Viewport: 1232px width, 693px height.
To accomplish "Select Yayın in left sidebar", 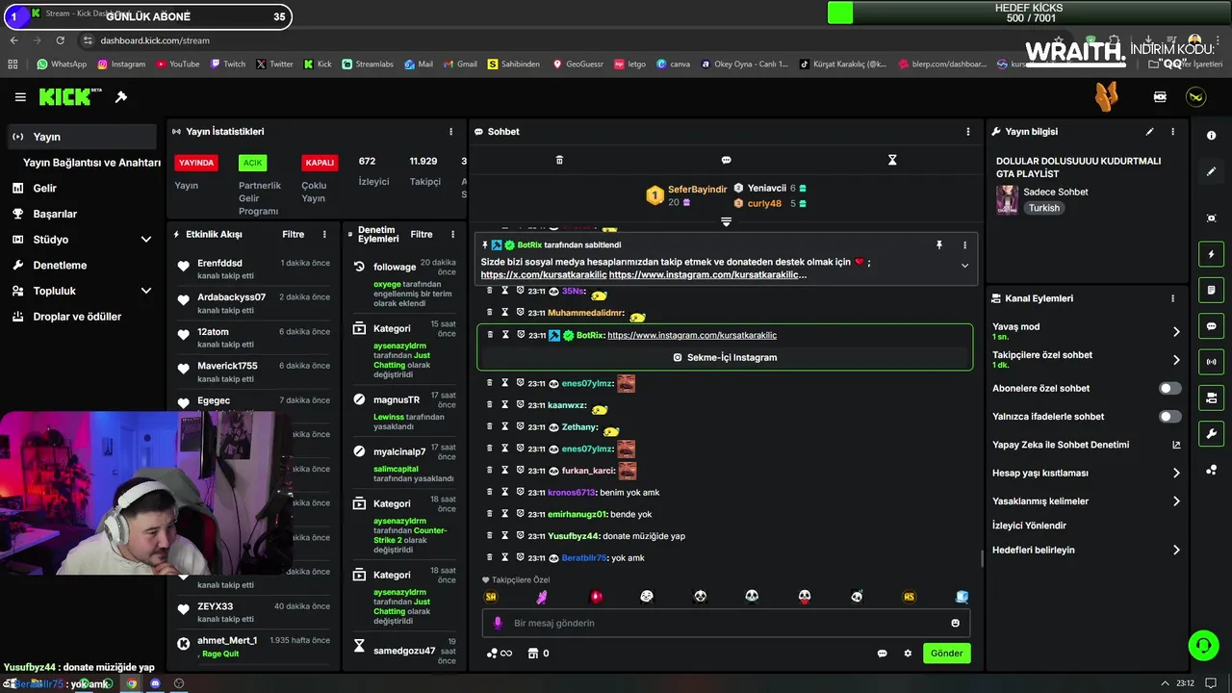I will point(82,137).
